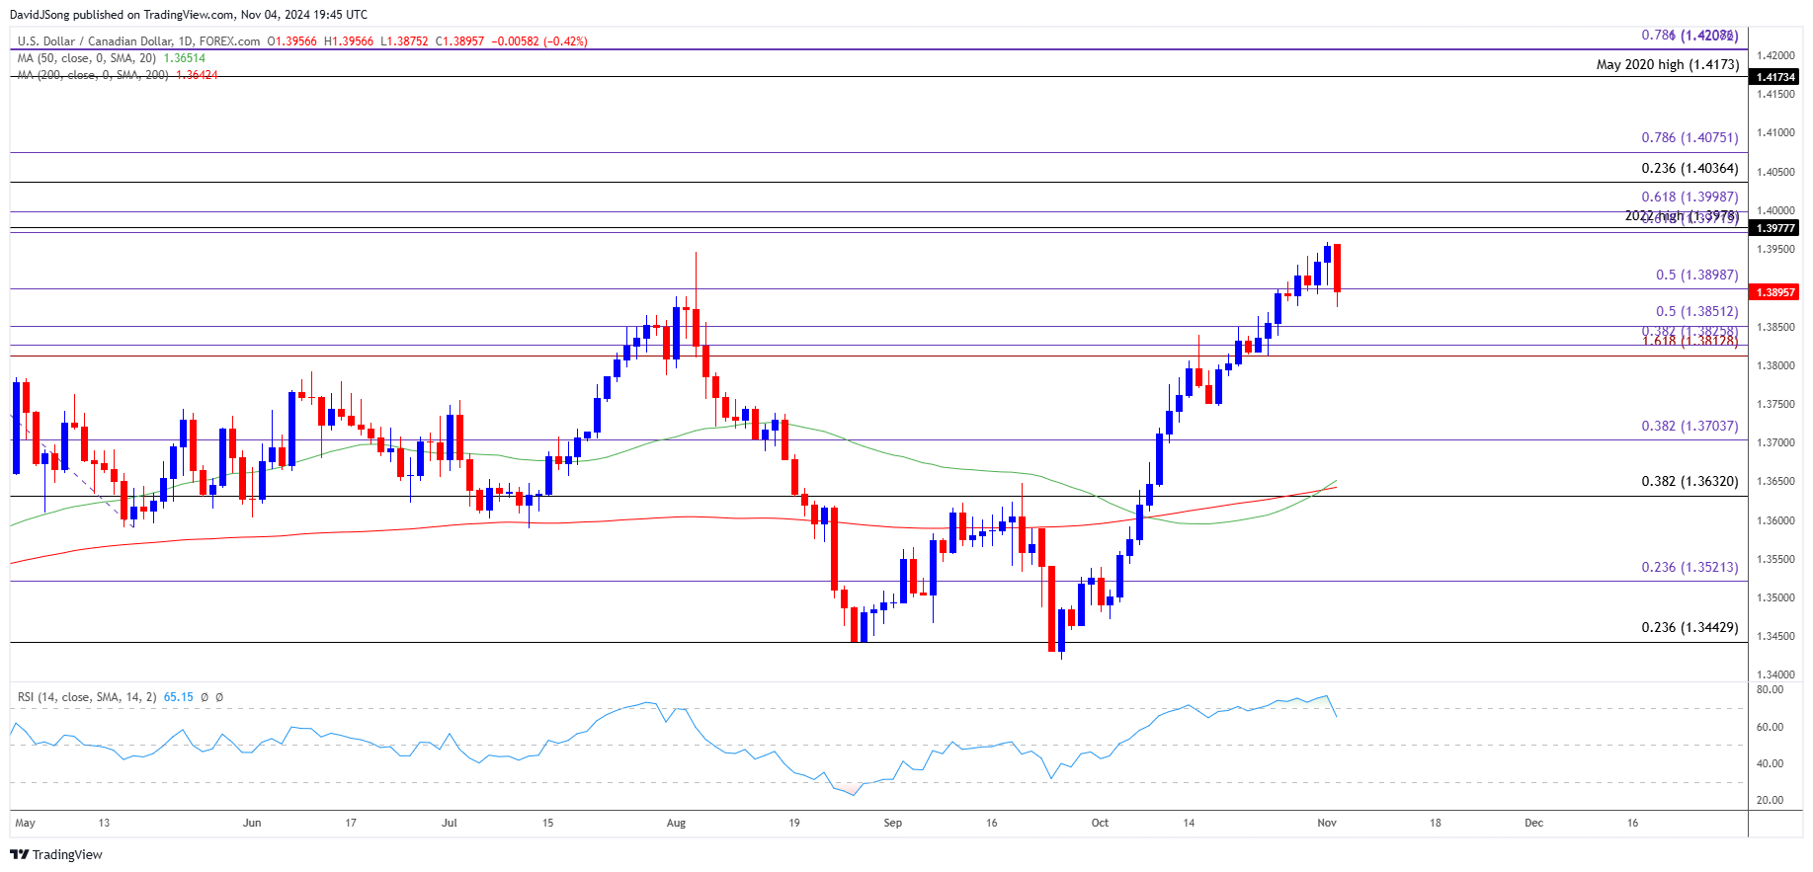The image size is (1813, 872).
Task: Click the published header text by DavidJSong
Action: click(189, 15)
